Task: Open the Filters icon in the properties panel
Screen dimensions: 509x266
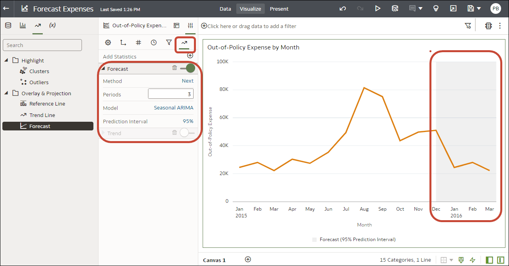Action: (169, 42)
